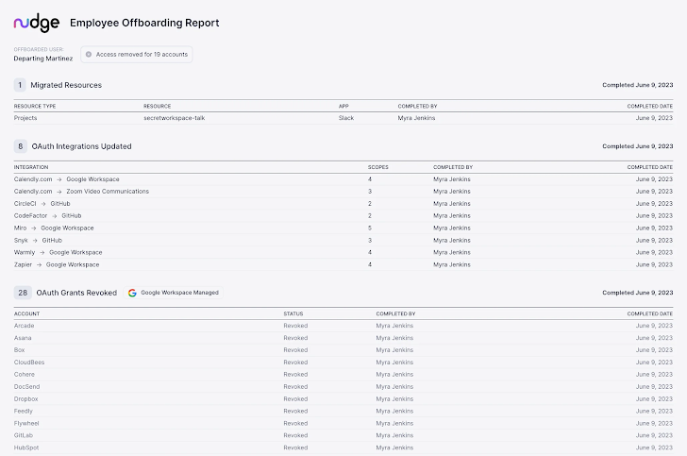
Task: Click the Migrated Resources count badge
Action: tap(21, 85)
